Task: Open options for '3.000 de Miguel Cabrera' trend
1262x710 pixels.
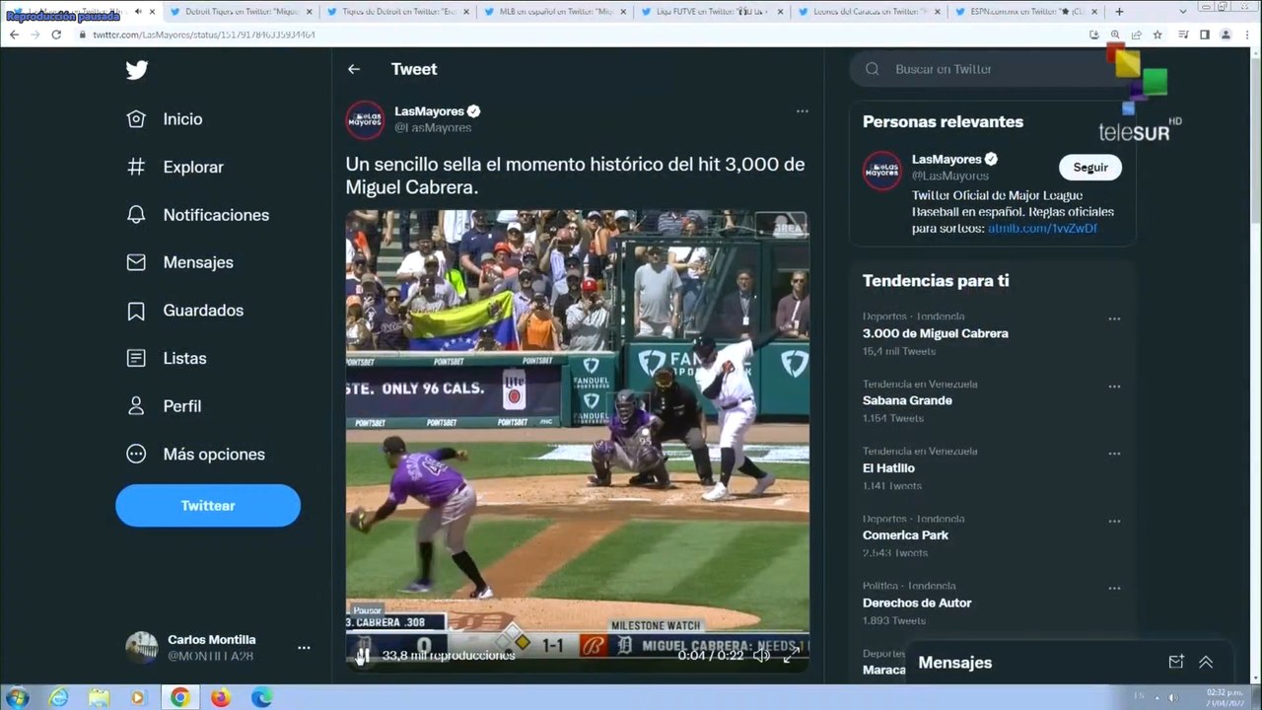Action: [x=1114, y=319]
